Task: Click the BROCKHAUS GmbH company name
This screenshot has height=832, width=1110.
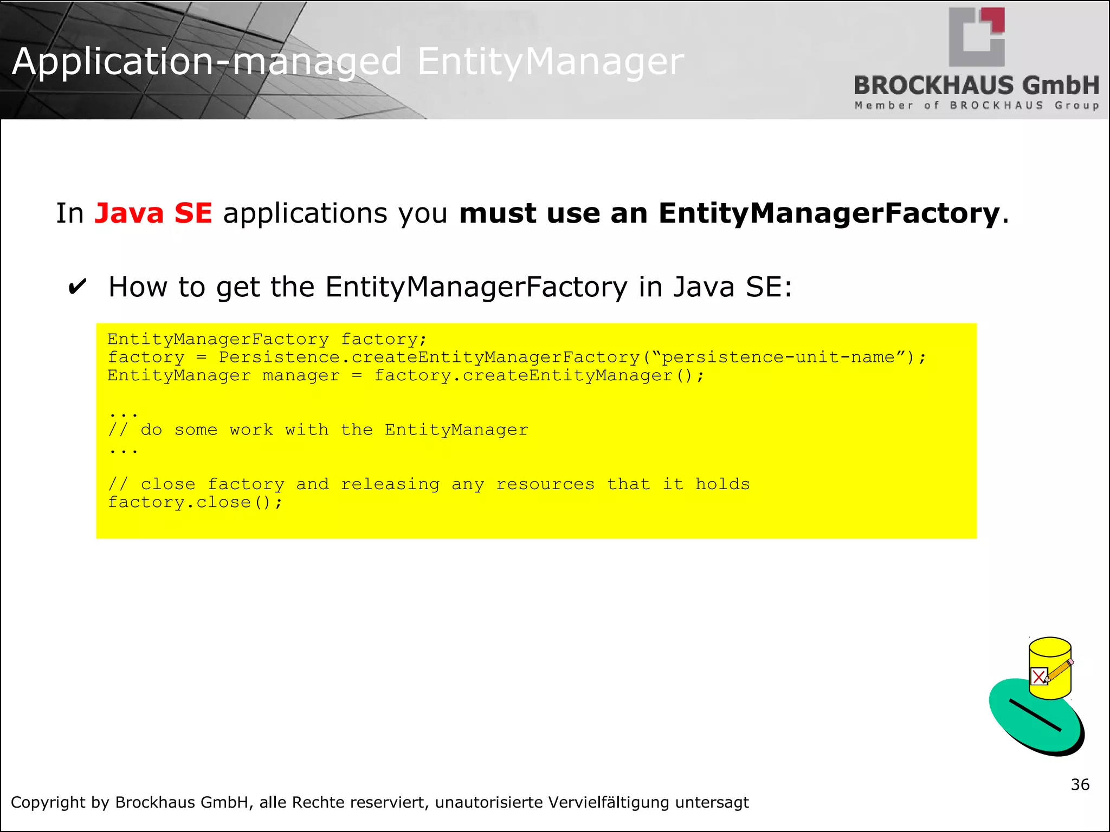Action: point(977,86)
